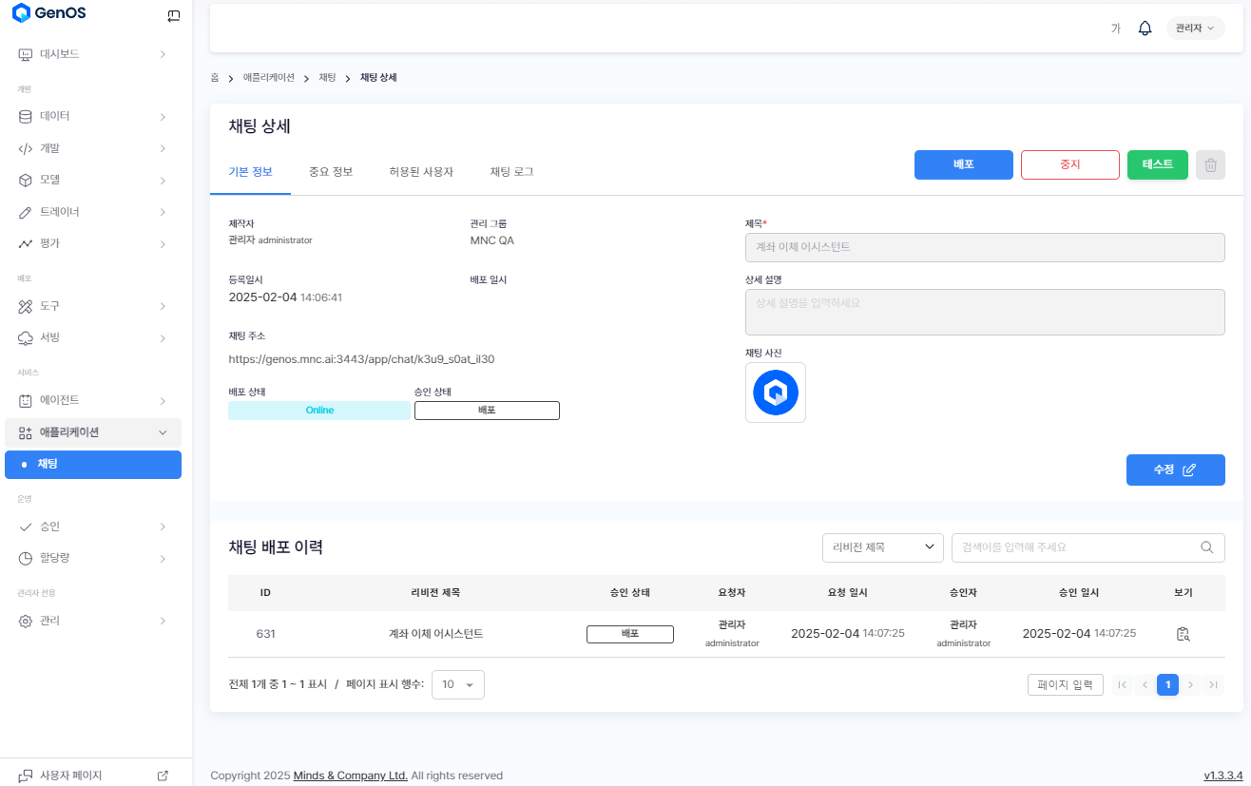Click the Minds & Company Ltd. link
This screenshot has height=786, width=1251.
(350, 776)
